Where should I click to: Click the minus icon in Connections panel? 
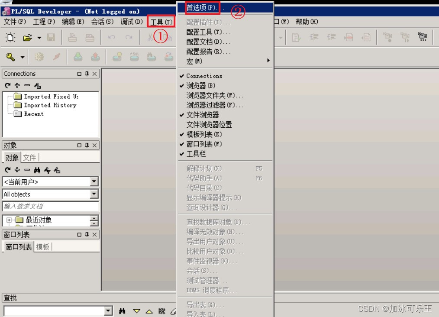(x=27, y=85)
